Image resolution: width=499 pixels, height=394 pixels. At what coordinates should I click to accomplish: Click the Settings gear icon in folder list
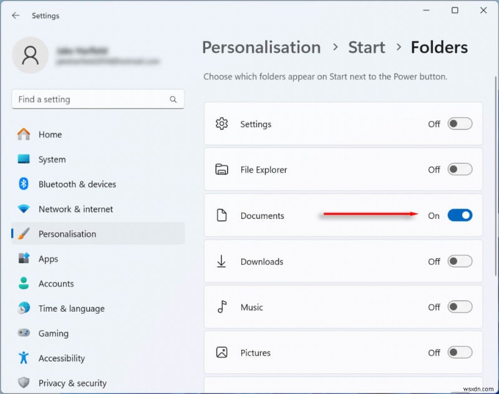[x=221, y=123]
